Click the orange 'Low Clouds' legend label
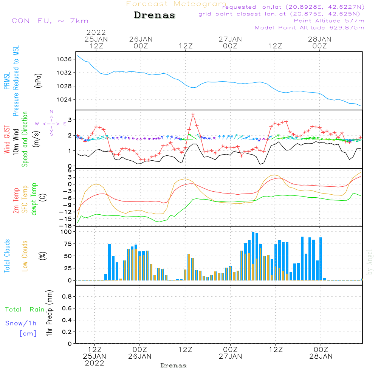This screenshot has width=378, height=378. coord(25,256)
